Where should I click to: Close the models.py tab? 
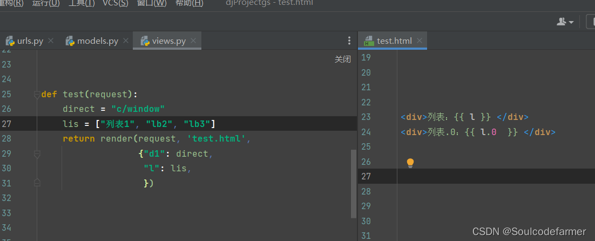click(x=126, y=41)
